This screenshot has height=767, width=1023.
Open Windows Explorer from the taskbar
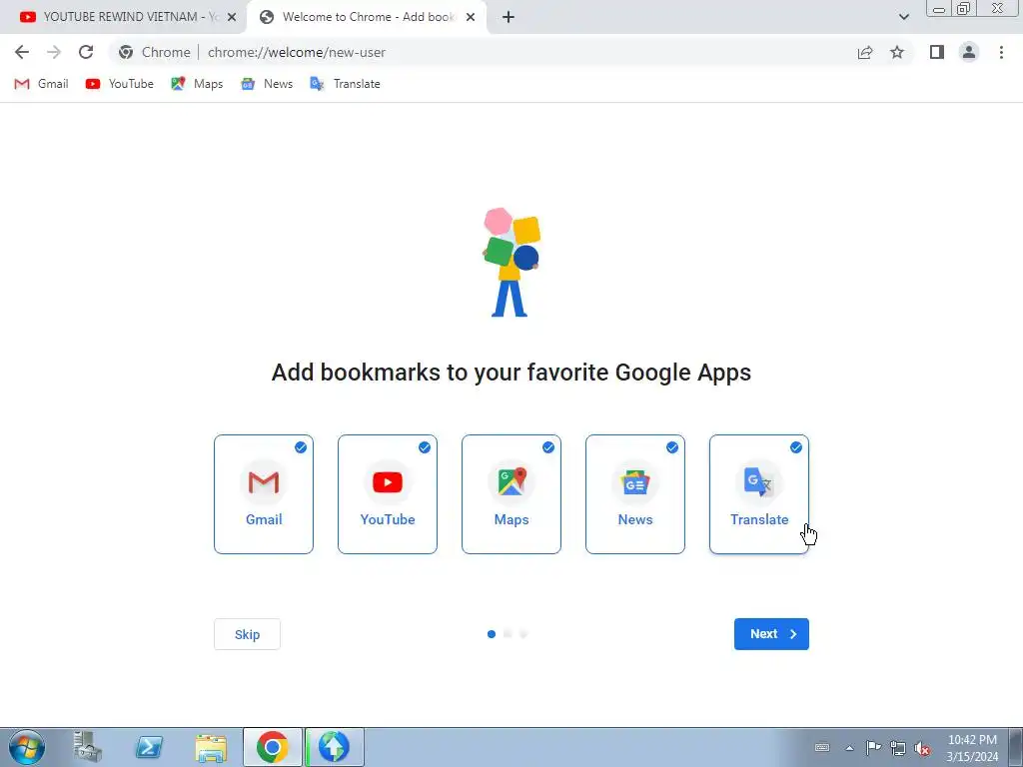tap(211, 747)
